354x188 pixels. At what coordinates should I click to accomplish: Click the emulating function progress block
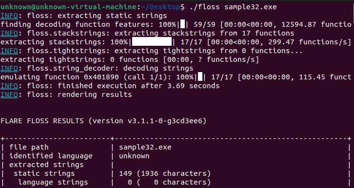[200, 77]
